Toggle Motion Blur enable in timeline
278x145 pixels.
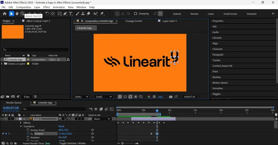pyautogui.click(x=106, y=109)
